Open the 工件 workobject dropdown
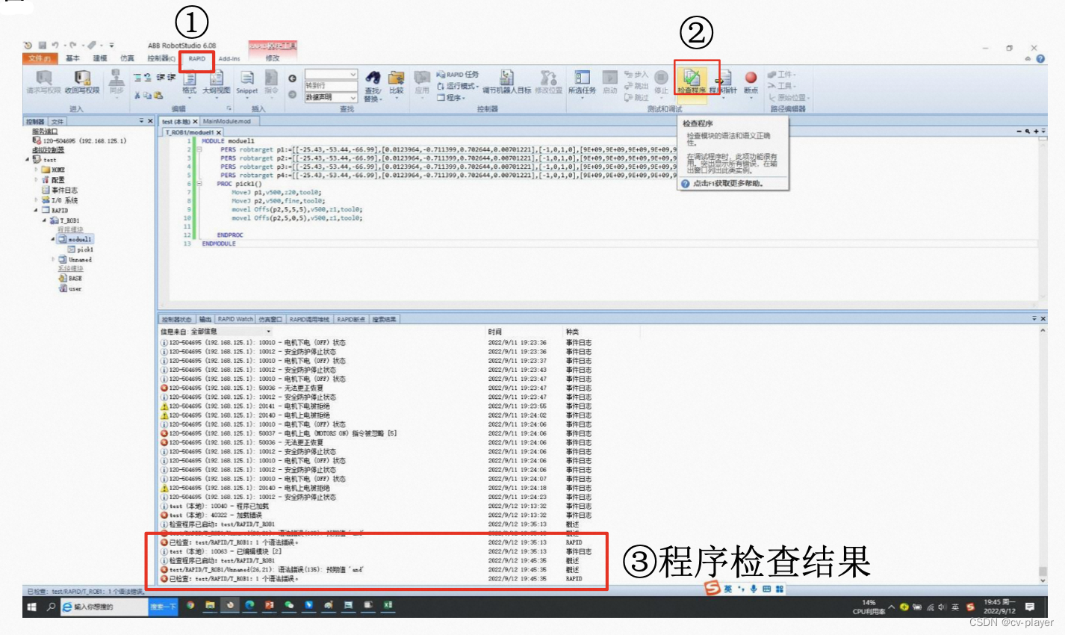1065x635 pixels. click(x=781, y=75)
